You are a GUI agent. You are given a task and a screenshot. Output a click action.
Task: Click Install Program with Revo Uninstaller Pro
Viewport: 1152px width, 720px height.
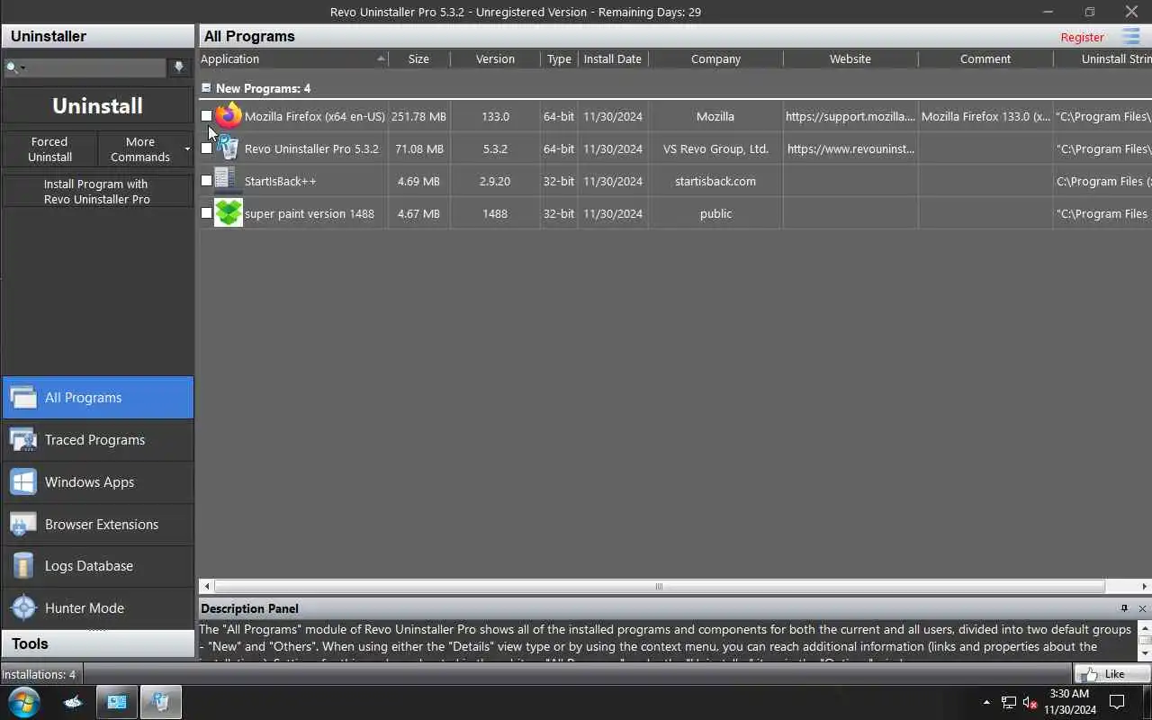(97, 191)
